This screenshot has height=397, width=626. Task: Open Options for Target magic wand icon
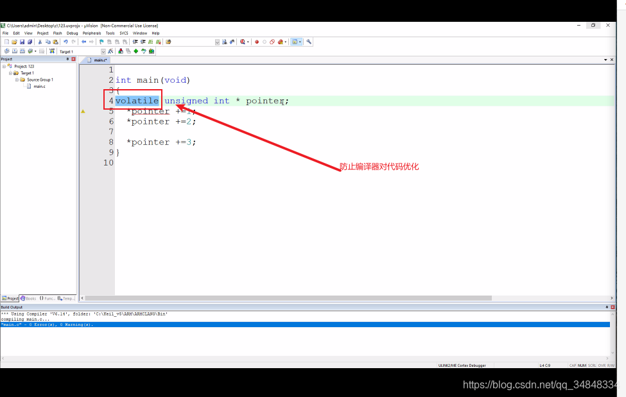click(x=110, y=51)
